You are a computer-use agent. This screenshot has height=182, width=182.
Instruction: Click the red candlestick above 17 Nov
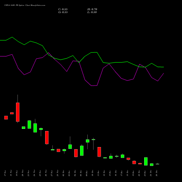point(6,118)
